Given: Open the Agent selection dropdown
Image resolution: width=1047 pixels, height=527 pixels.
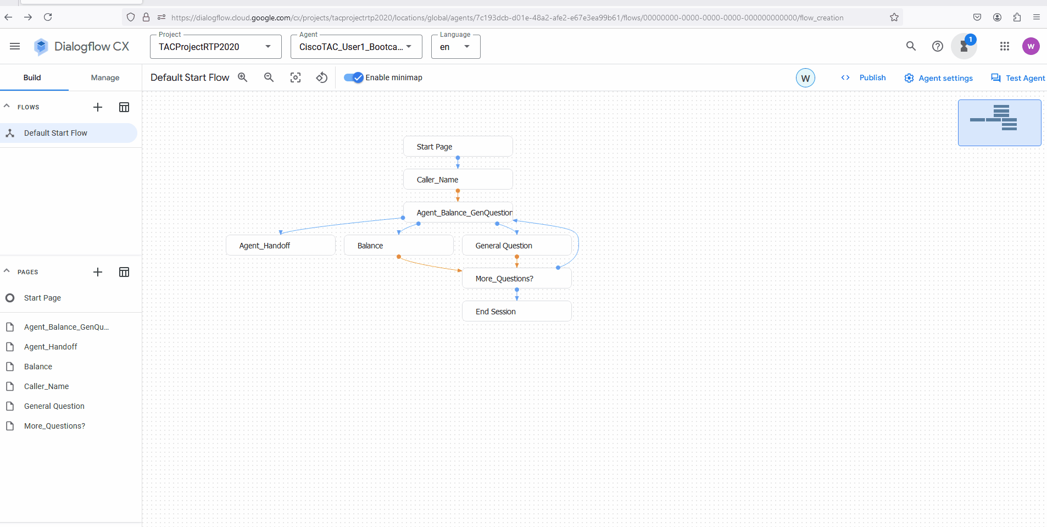Looking at the screenshot, I should tap(355, 47).
